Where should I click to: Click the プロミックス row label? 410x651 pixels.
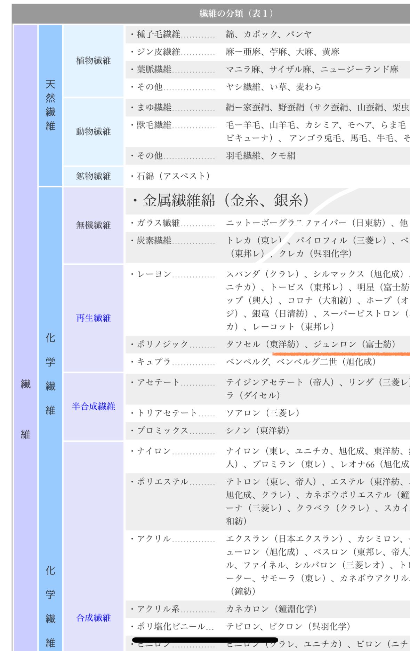pyautogui.click(x=162, y=431)
